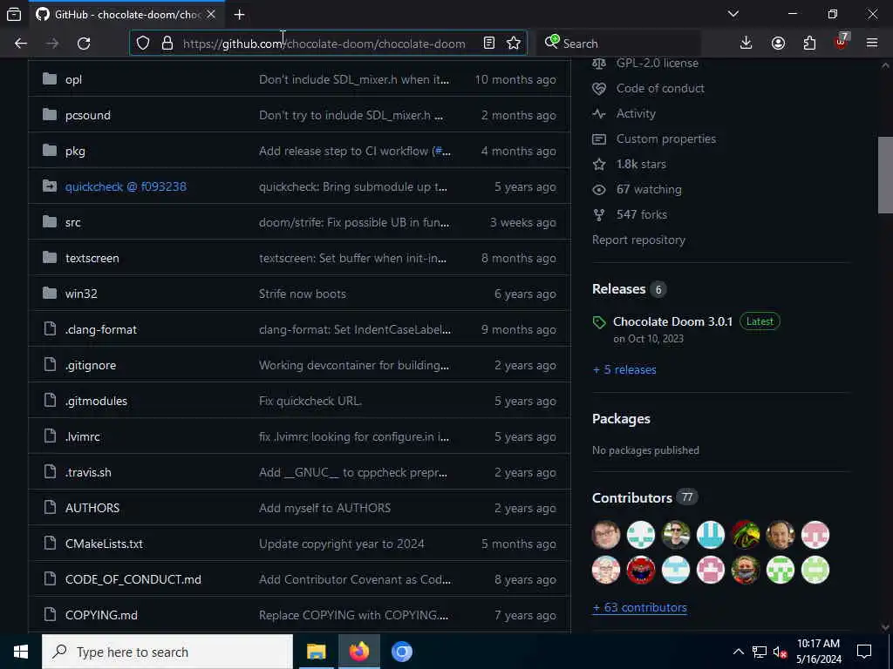This screenshot has height=669, width=893.
Task: Open the AUTHORS file
Action: click(x=92, y=508)
